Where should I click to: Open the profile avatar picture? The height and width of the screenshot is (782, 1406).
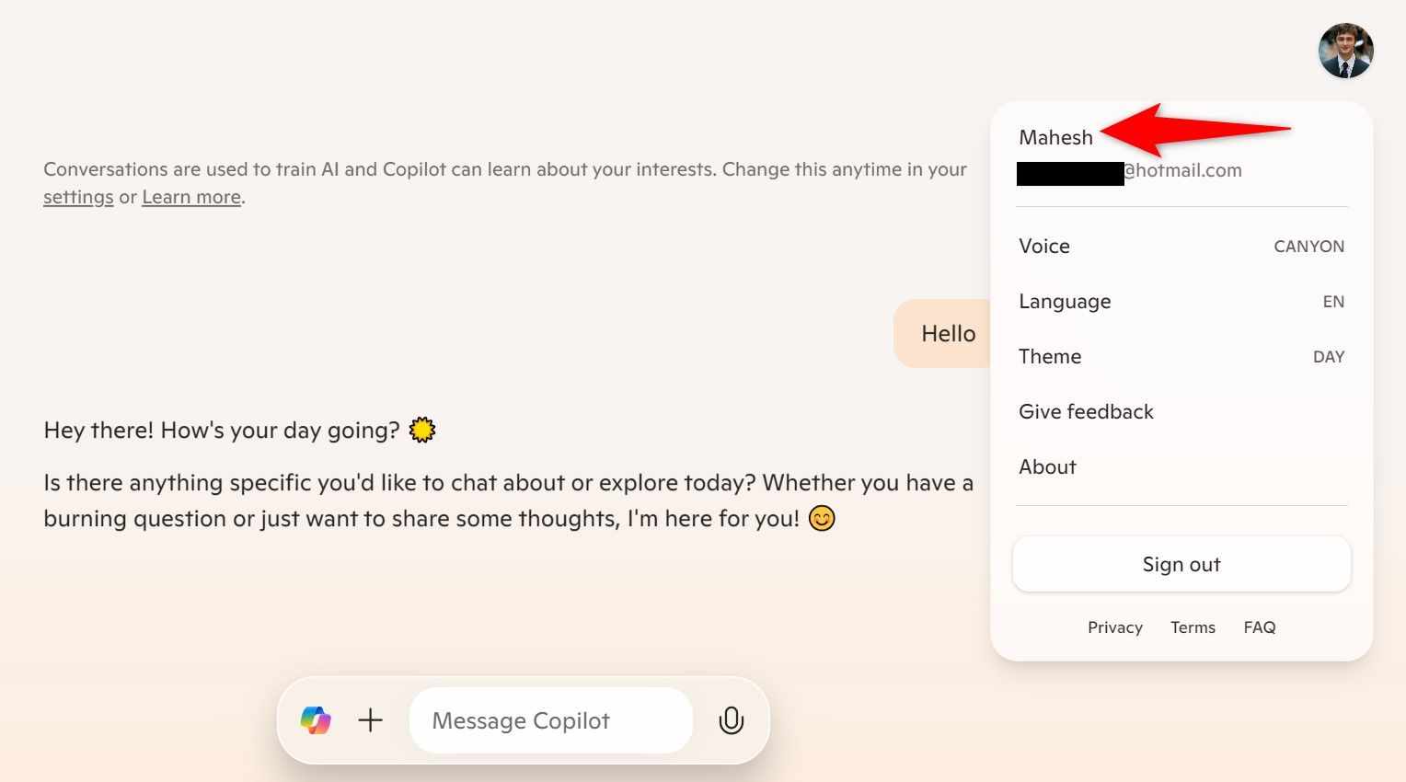tap(1345, 51)
